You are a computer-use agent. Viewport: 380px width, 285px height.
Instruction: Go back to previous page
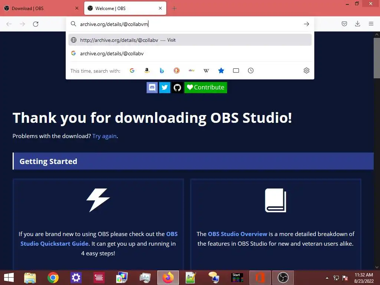9,24
